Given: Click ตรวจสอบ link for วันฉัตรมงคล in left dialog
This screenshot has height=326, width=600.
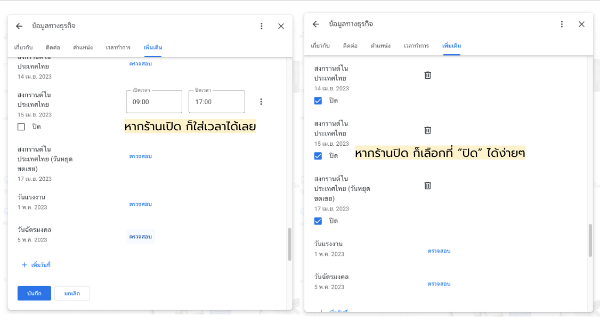Looking at the screenshot, I should pos(141,237).
